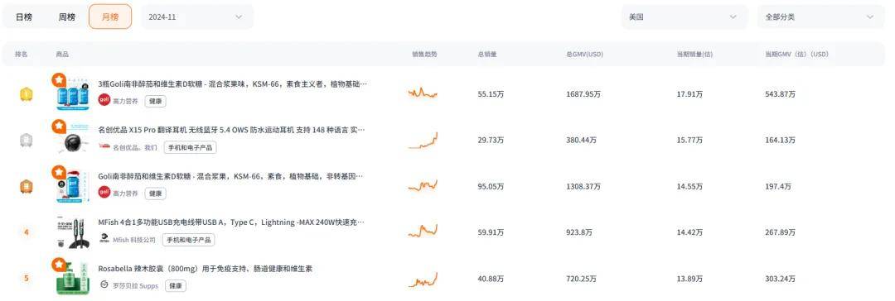Click the 销售趋势 column header
The width and height of the screenshot is (895, 301).
424,54
